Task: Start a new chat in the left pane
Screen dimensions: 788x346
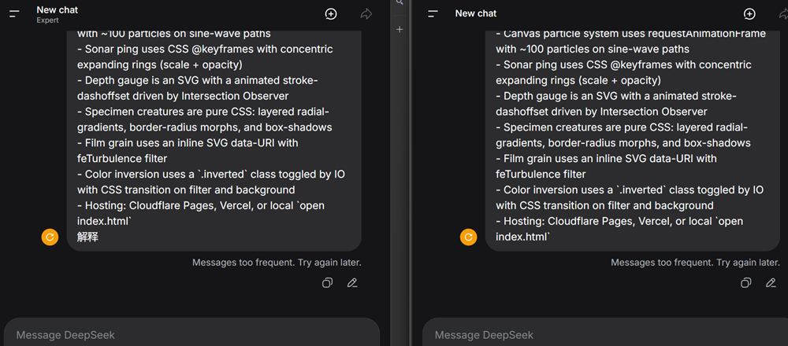Action: [x=331, y=14]
